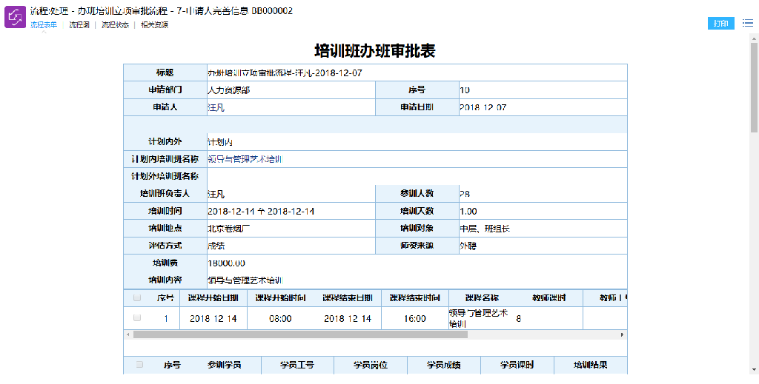Click the purple workflow logo icon
Image resolution: width=759 pixels, height=384 pixels.
tap(15, 18)
